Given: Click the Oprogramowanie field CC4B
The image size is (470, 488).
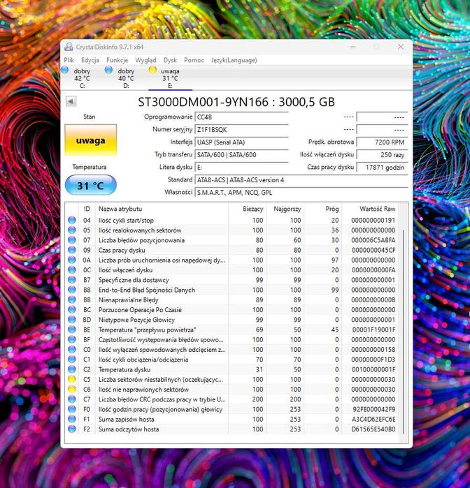Looking at the screenshot, I should tap(241, 117).
